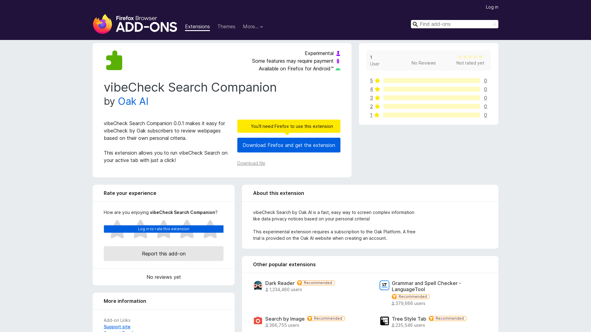
Task: Open the Support site link
Action: coord(117,327)
